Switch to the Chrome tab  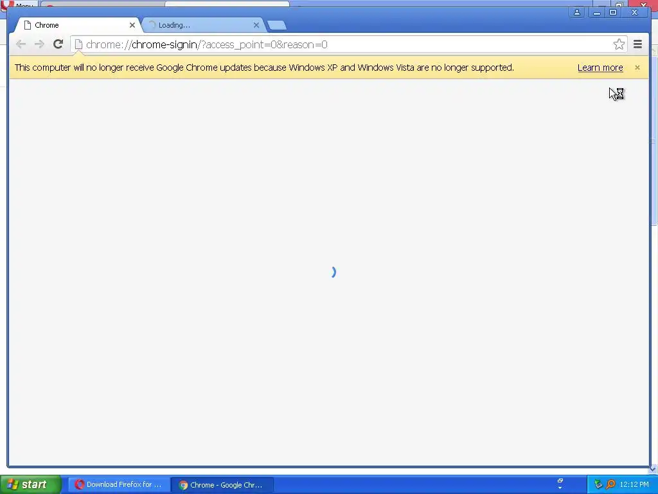(78, 25)
